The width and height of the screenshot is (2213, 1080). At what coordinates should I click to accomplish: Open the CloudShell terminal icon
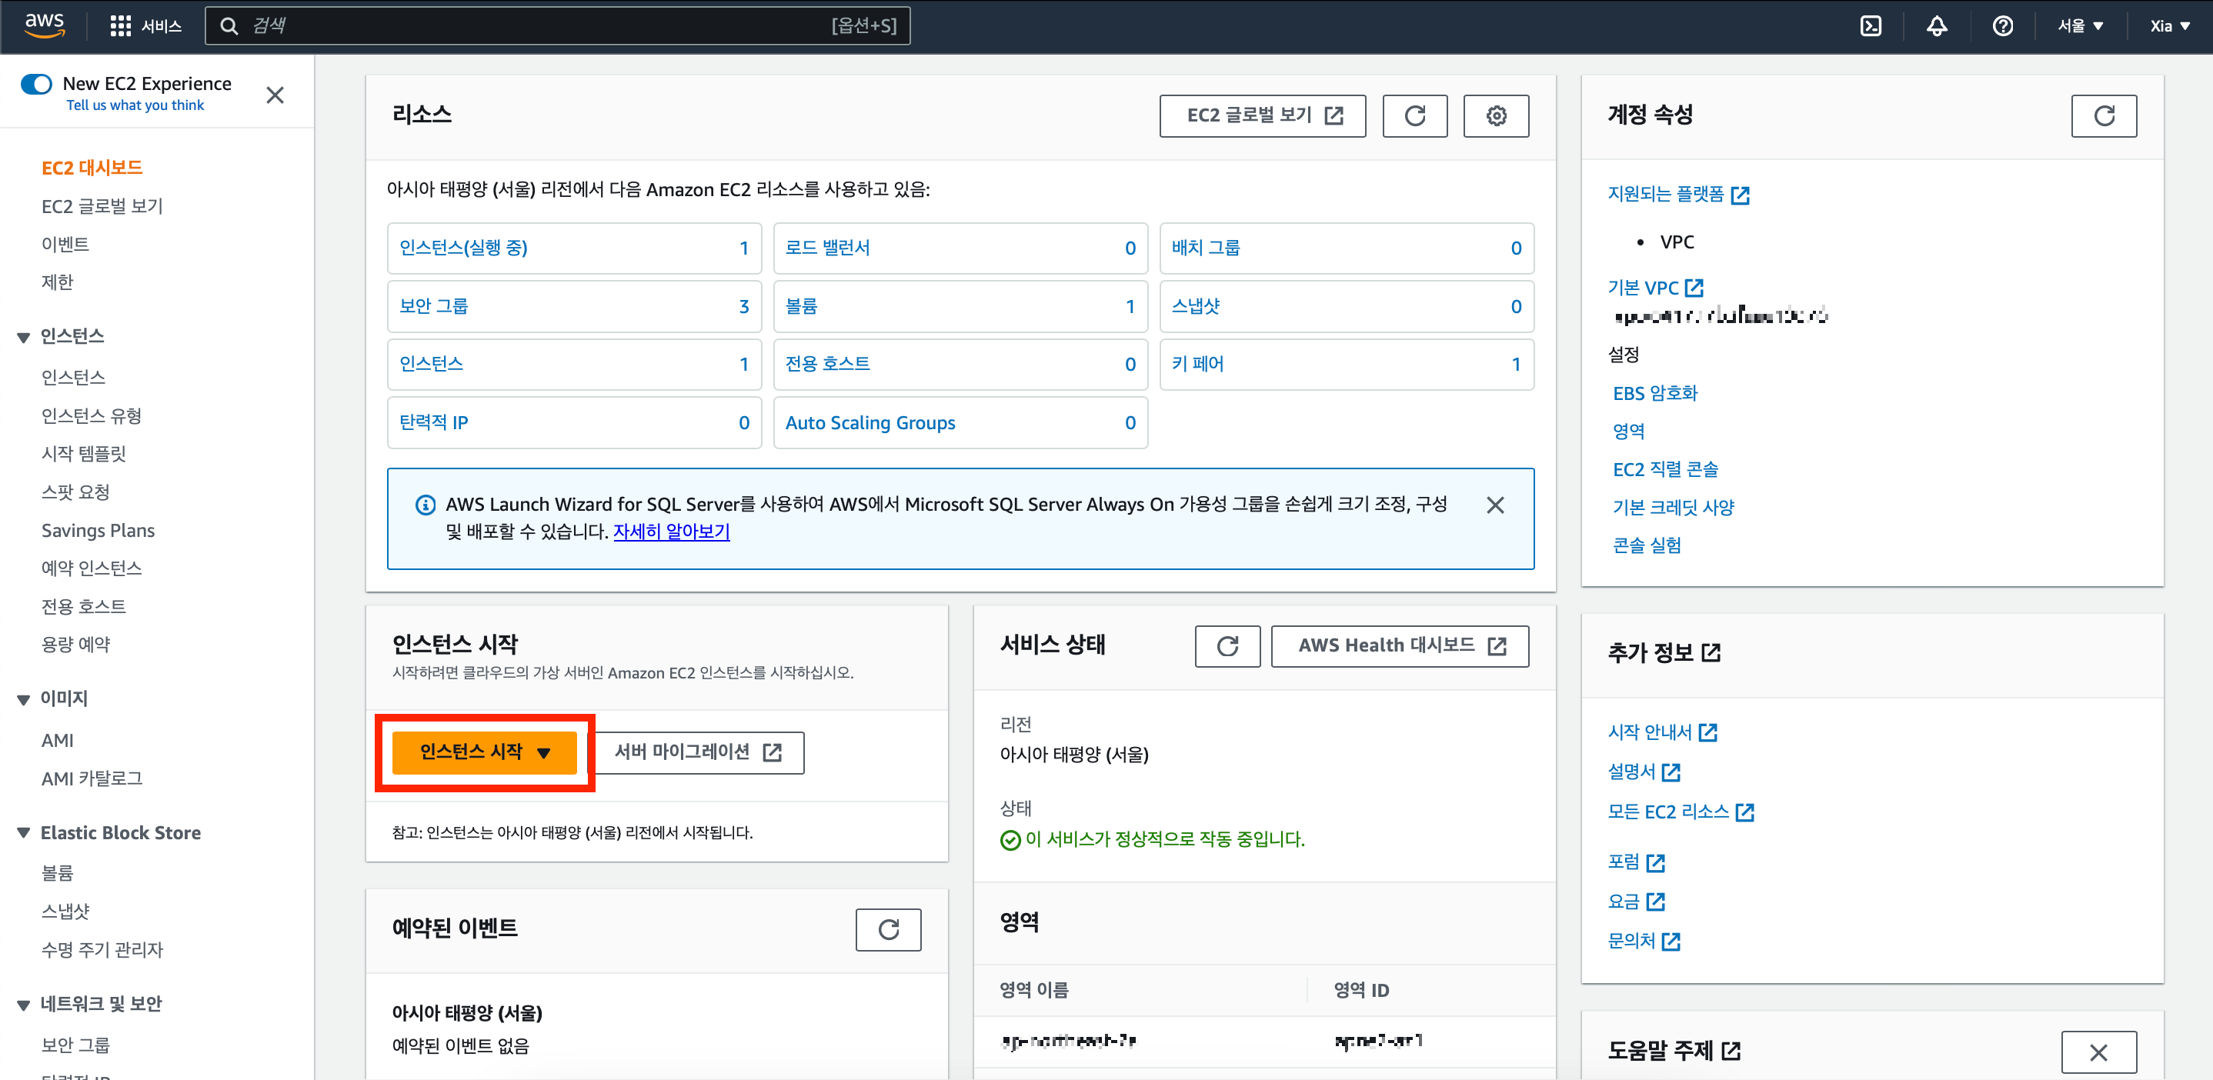click(x=1871, y=25)
